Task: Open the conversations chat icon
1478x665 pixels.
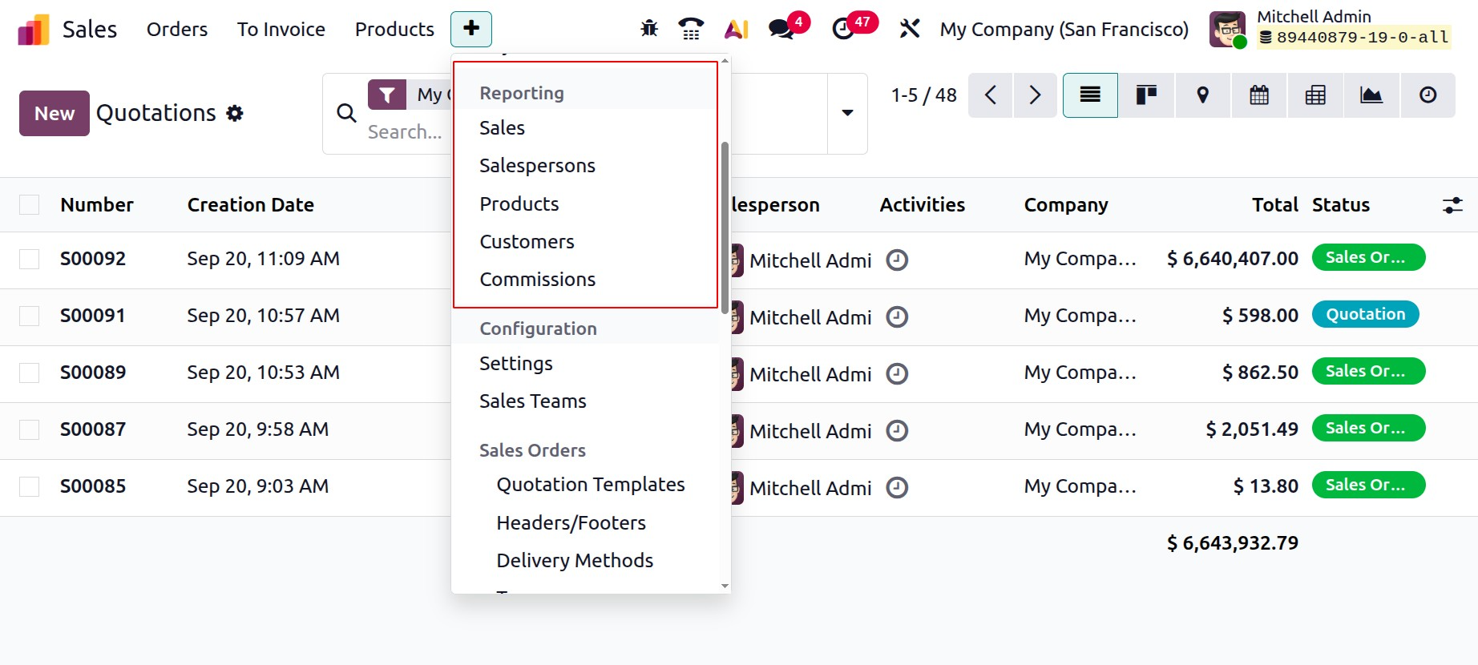Action: 781,30
